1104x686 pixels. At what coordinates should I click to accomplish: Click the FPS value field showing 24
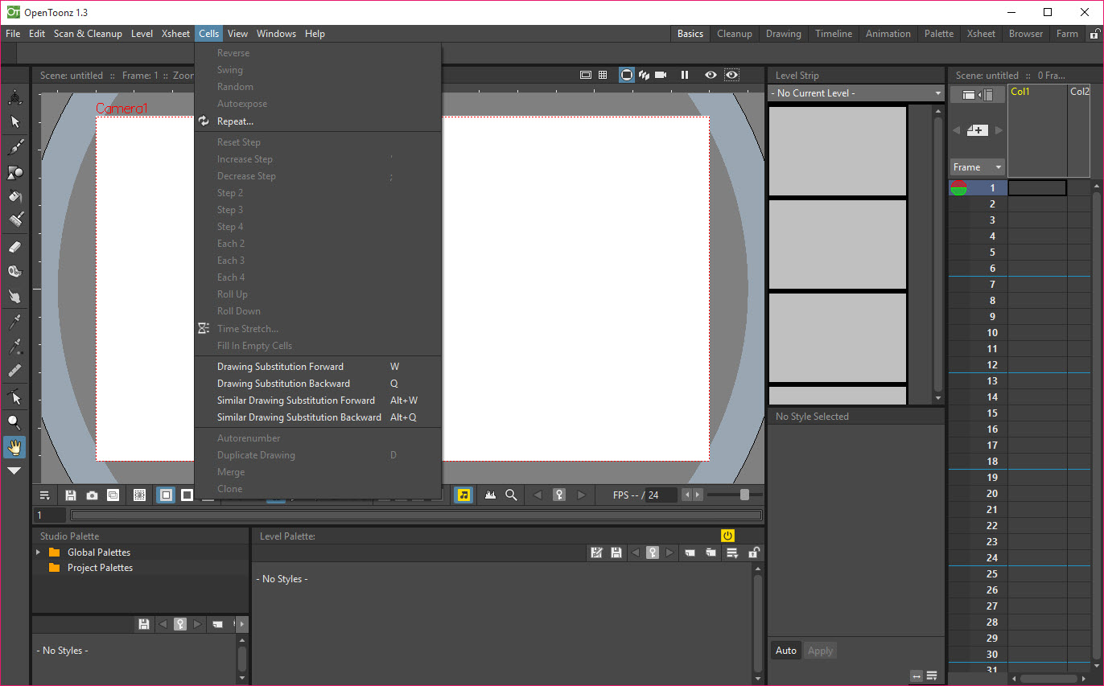pyautogui.click(x=661, y=495)
